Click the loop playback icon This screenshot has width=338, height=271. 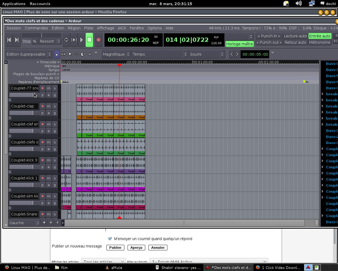tap(66, 40)
